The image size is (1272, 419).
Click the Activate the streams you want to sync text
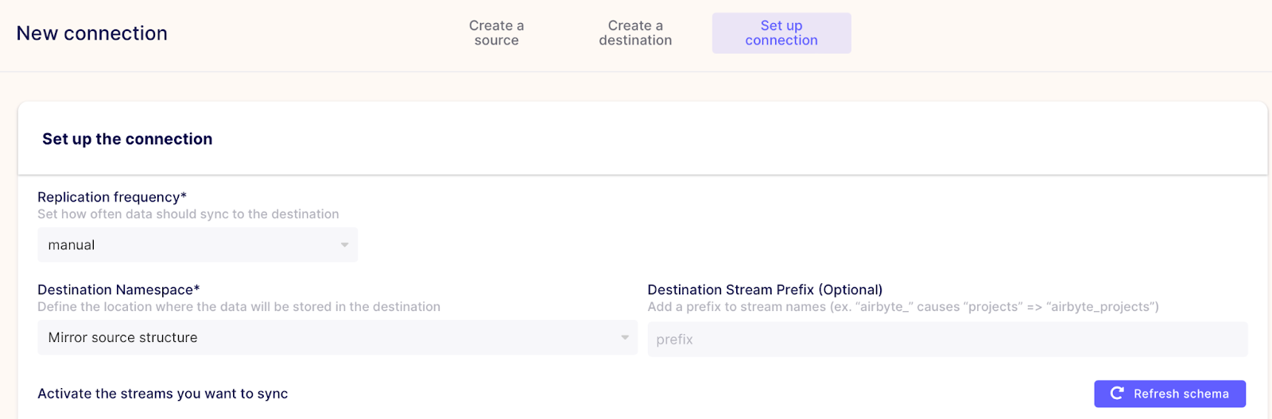click(162, 394)
